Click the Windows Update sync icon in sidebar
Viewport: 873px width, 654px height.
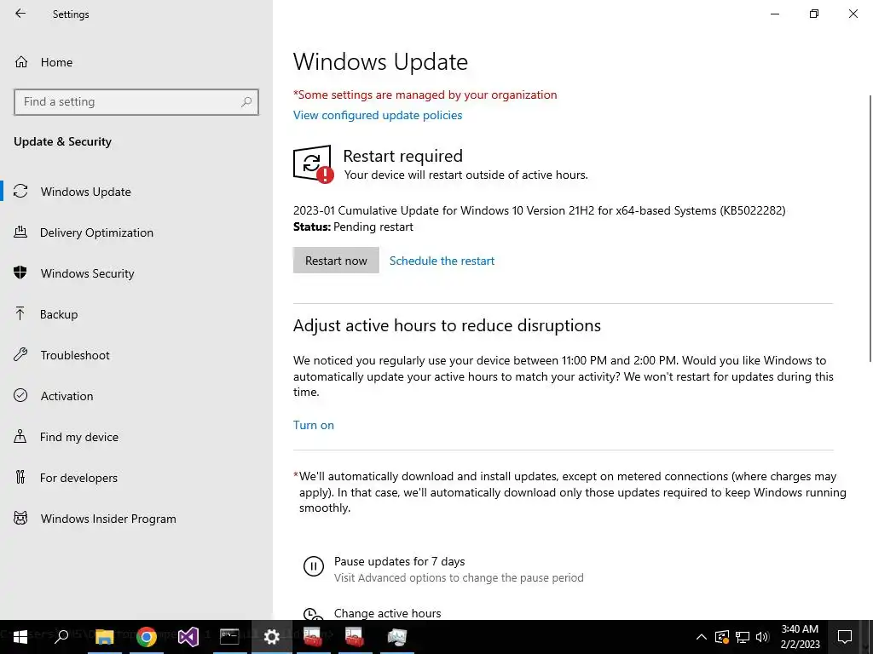pos(20,192)
